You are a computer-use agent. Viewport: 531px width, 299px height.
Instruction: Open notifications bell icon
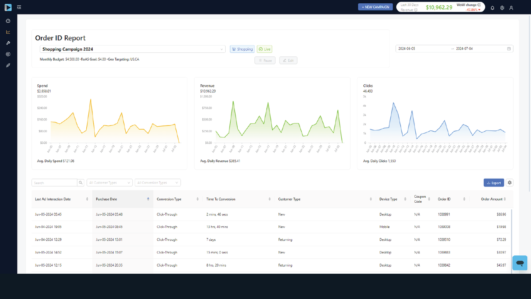point(492,7)
